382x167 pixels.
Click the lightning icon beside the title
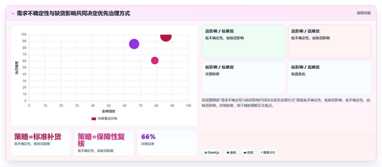[13, 13]
